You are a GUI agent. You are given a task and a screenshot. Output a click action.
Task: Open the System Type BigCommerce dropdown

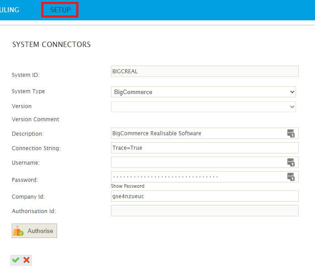[x=204, y=92]
